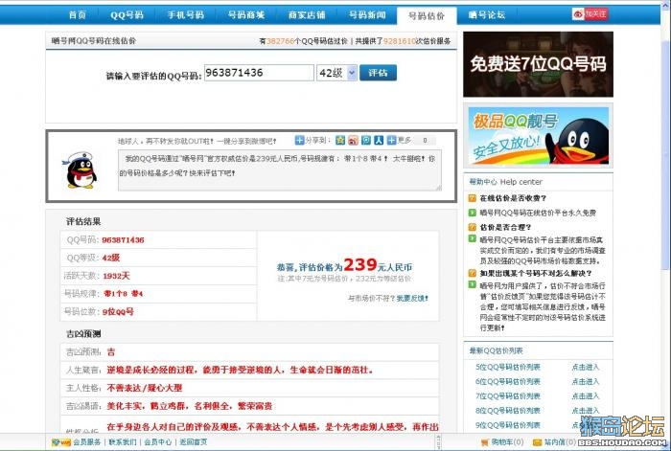Click plus icon before 分享到 label
This screenshot has width=671, height=451.
click(x=299, y=140)
